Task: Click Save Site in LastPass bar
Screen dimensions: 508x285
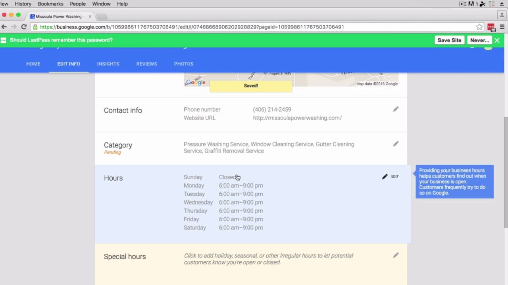Action: pos(449,40)
